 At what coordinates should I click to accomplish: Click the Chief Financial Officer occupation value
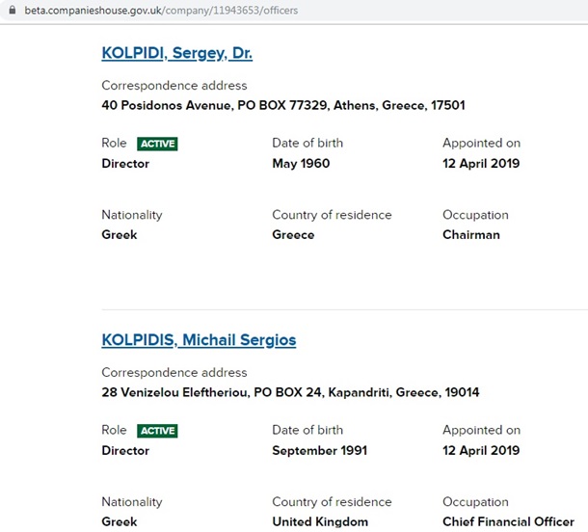click(508, 522)
